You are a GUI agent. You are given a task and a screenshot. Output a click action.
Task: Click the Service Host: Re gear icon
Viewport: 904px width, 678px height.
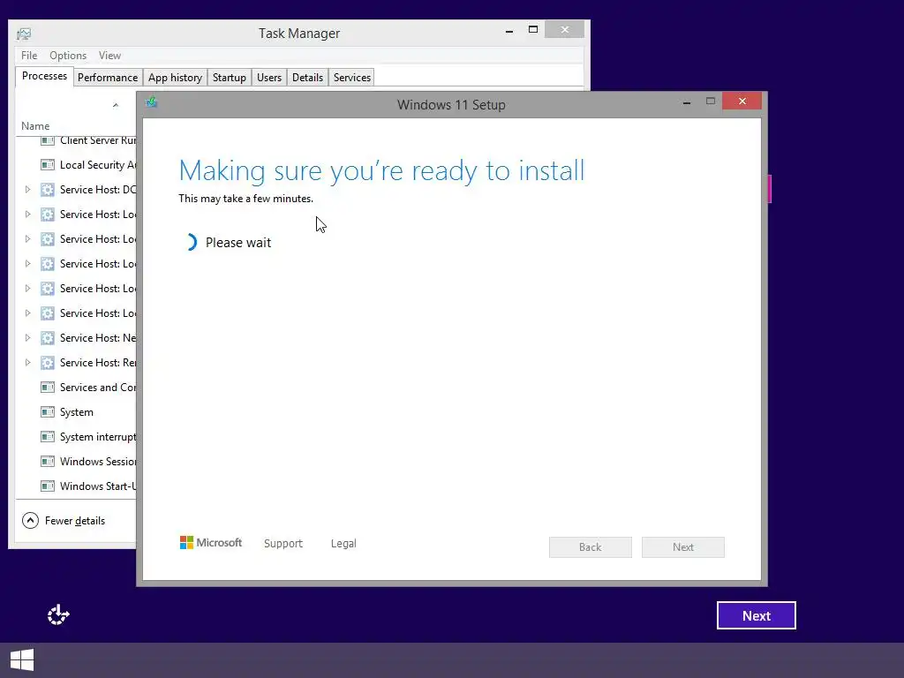(x=48, y=363)
